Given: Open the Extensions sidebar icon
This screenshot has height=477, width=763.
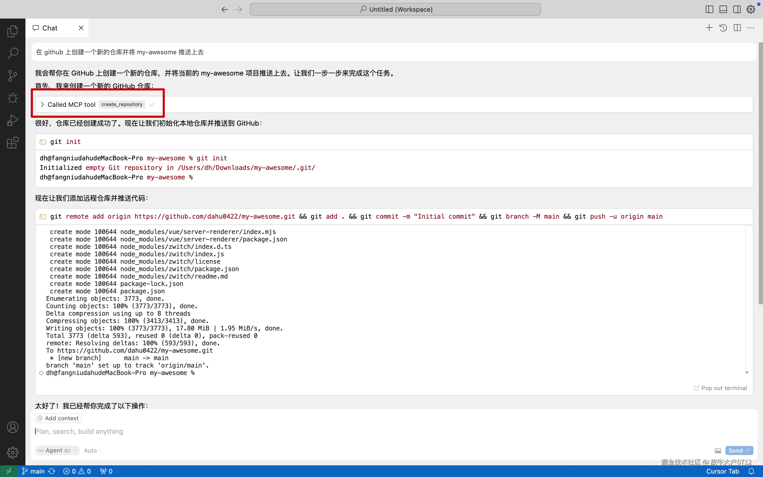Looking at the screenshot, I should [13, 143].
